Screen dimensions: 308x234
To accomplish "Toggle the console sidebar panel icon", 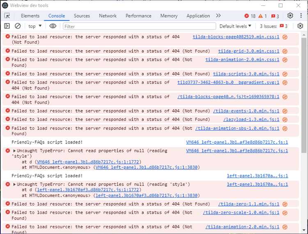I will [7, 26].
